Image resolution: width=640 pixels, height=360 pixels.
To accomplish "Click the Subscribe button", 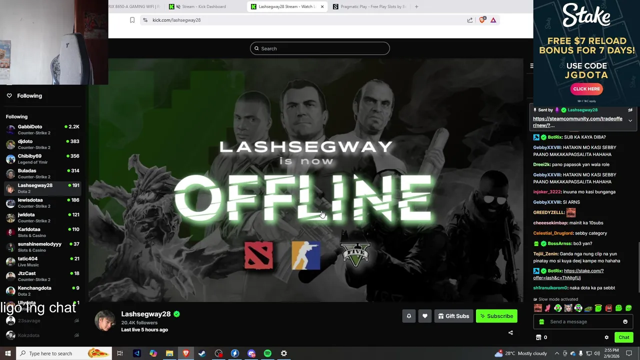I will [x=496, y=316].
